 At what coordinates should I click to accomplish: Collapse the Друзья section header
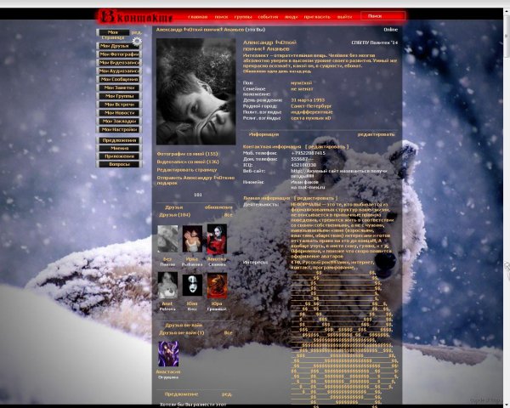tap(174, 207)
